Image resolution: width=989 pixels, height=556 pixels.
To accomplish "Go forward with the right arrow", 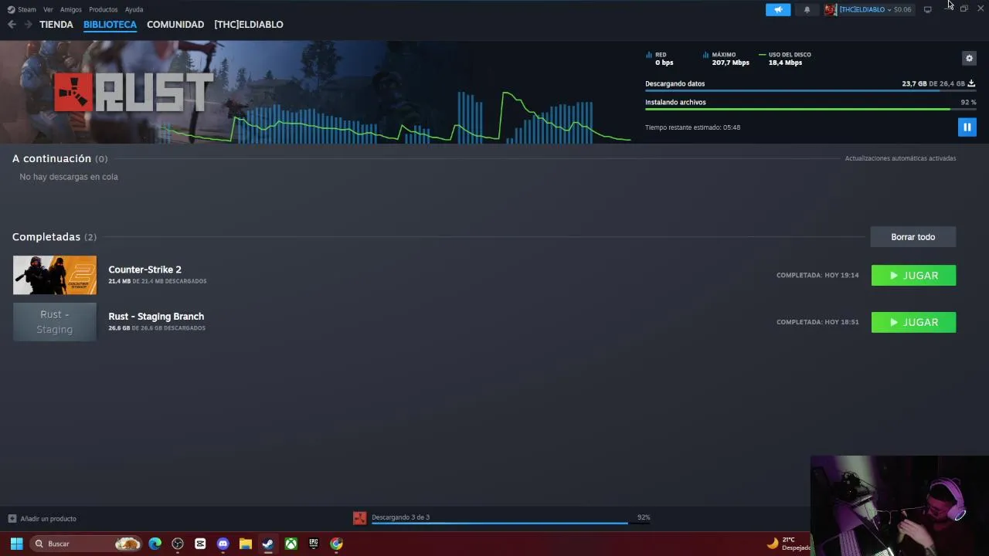I will [28, 25].
